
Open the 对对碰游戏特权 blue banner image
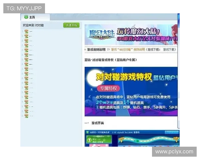[x=131, y=92]
